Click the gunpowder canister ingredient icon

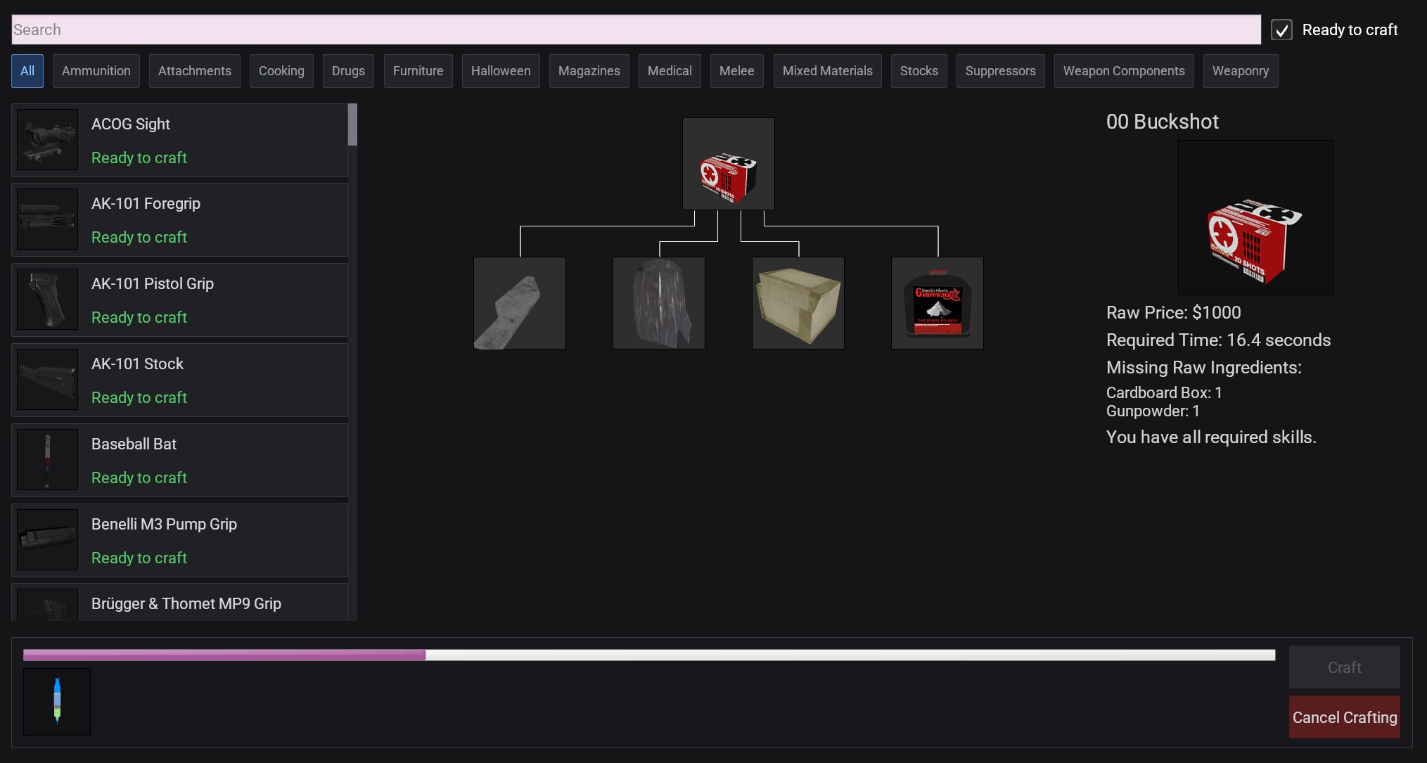937,303
